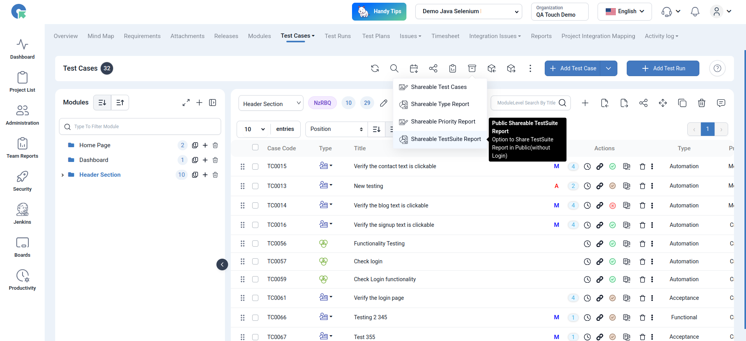Viewport: 746px width, 341px height.
Task: Open the Add Test Case dropdown arrow
Action: click(608, 68)
